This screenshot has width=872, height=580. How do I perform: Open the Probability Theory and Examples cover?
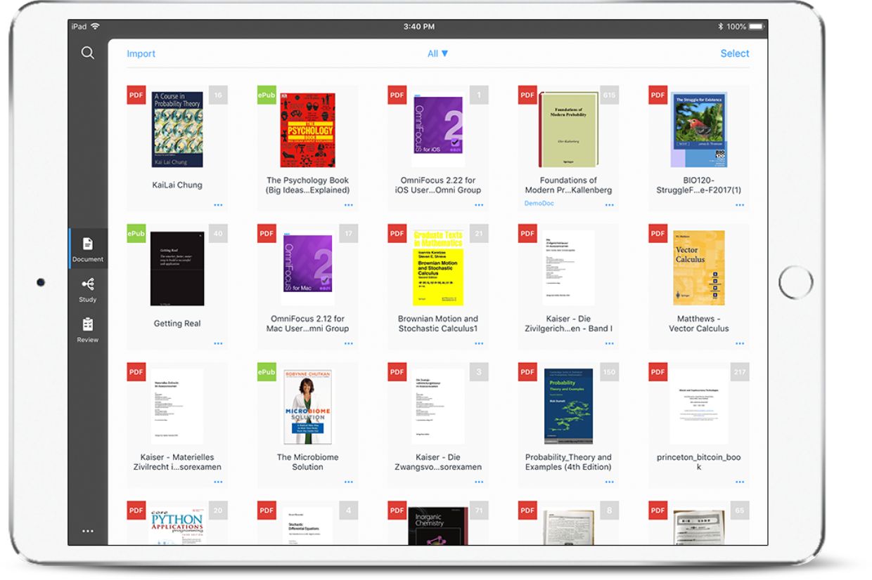(x=568, y=406)
